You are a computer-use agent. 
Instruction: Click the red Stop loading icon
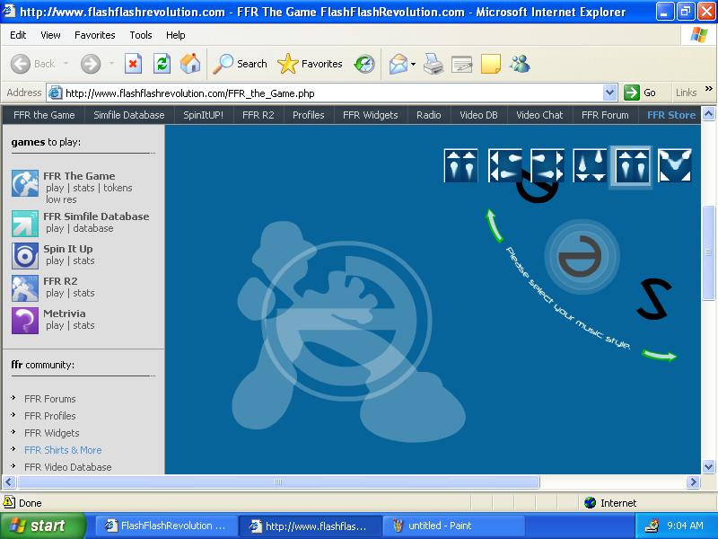point(133,64)
